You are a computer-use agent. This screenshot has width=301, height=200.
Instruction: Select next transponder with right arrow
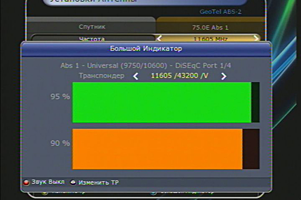[x=224, y=76]
